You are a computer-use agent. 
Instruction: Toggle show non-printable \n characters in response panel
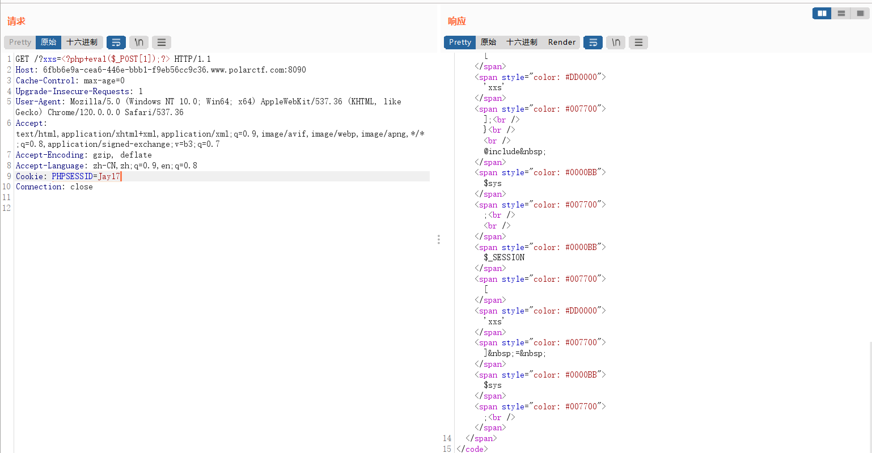(x=616, y=43)
